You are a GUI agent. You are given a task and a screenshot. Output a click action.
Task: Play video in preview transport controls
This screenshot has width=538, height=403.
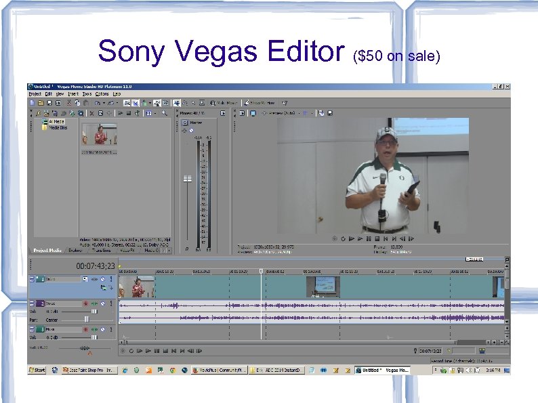tap(360, 238)
